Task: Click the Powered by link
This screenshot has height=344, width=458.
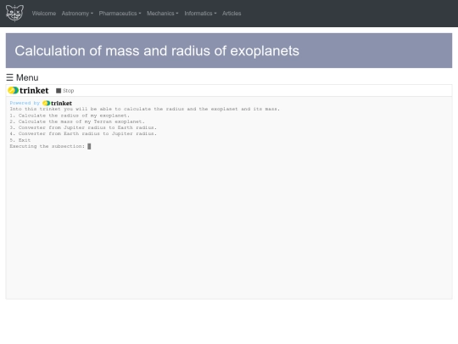Action: click(25, 103)
